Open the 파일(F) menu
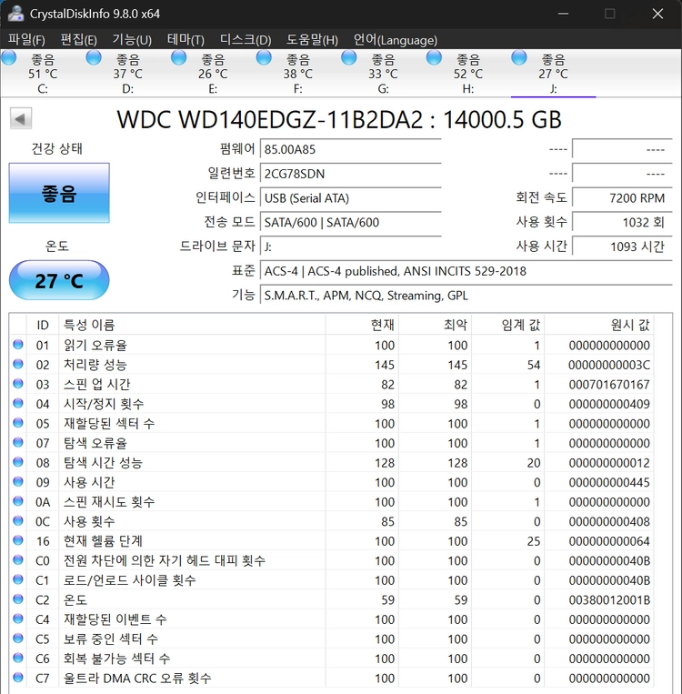The height and width of the screenshot is (694, 682). coord(26,40)
